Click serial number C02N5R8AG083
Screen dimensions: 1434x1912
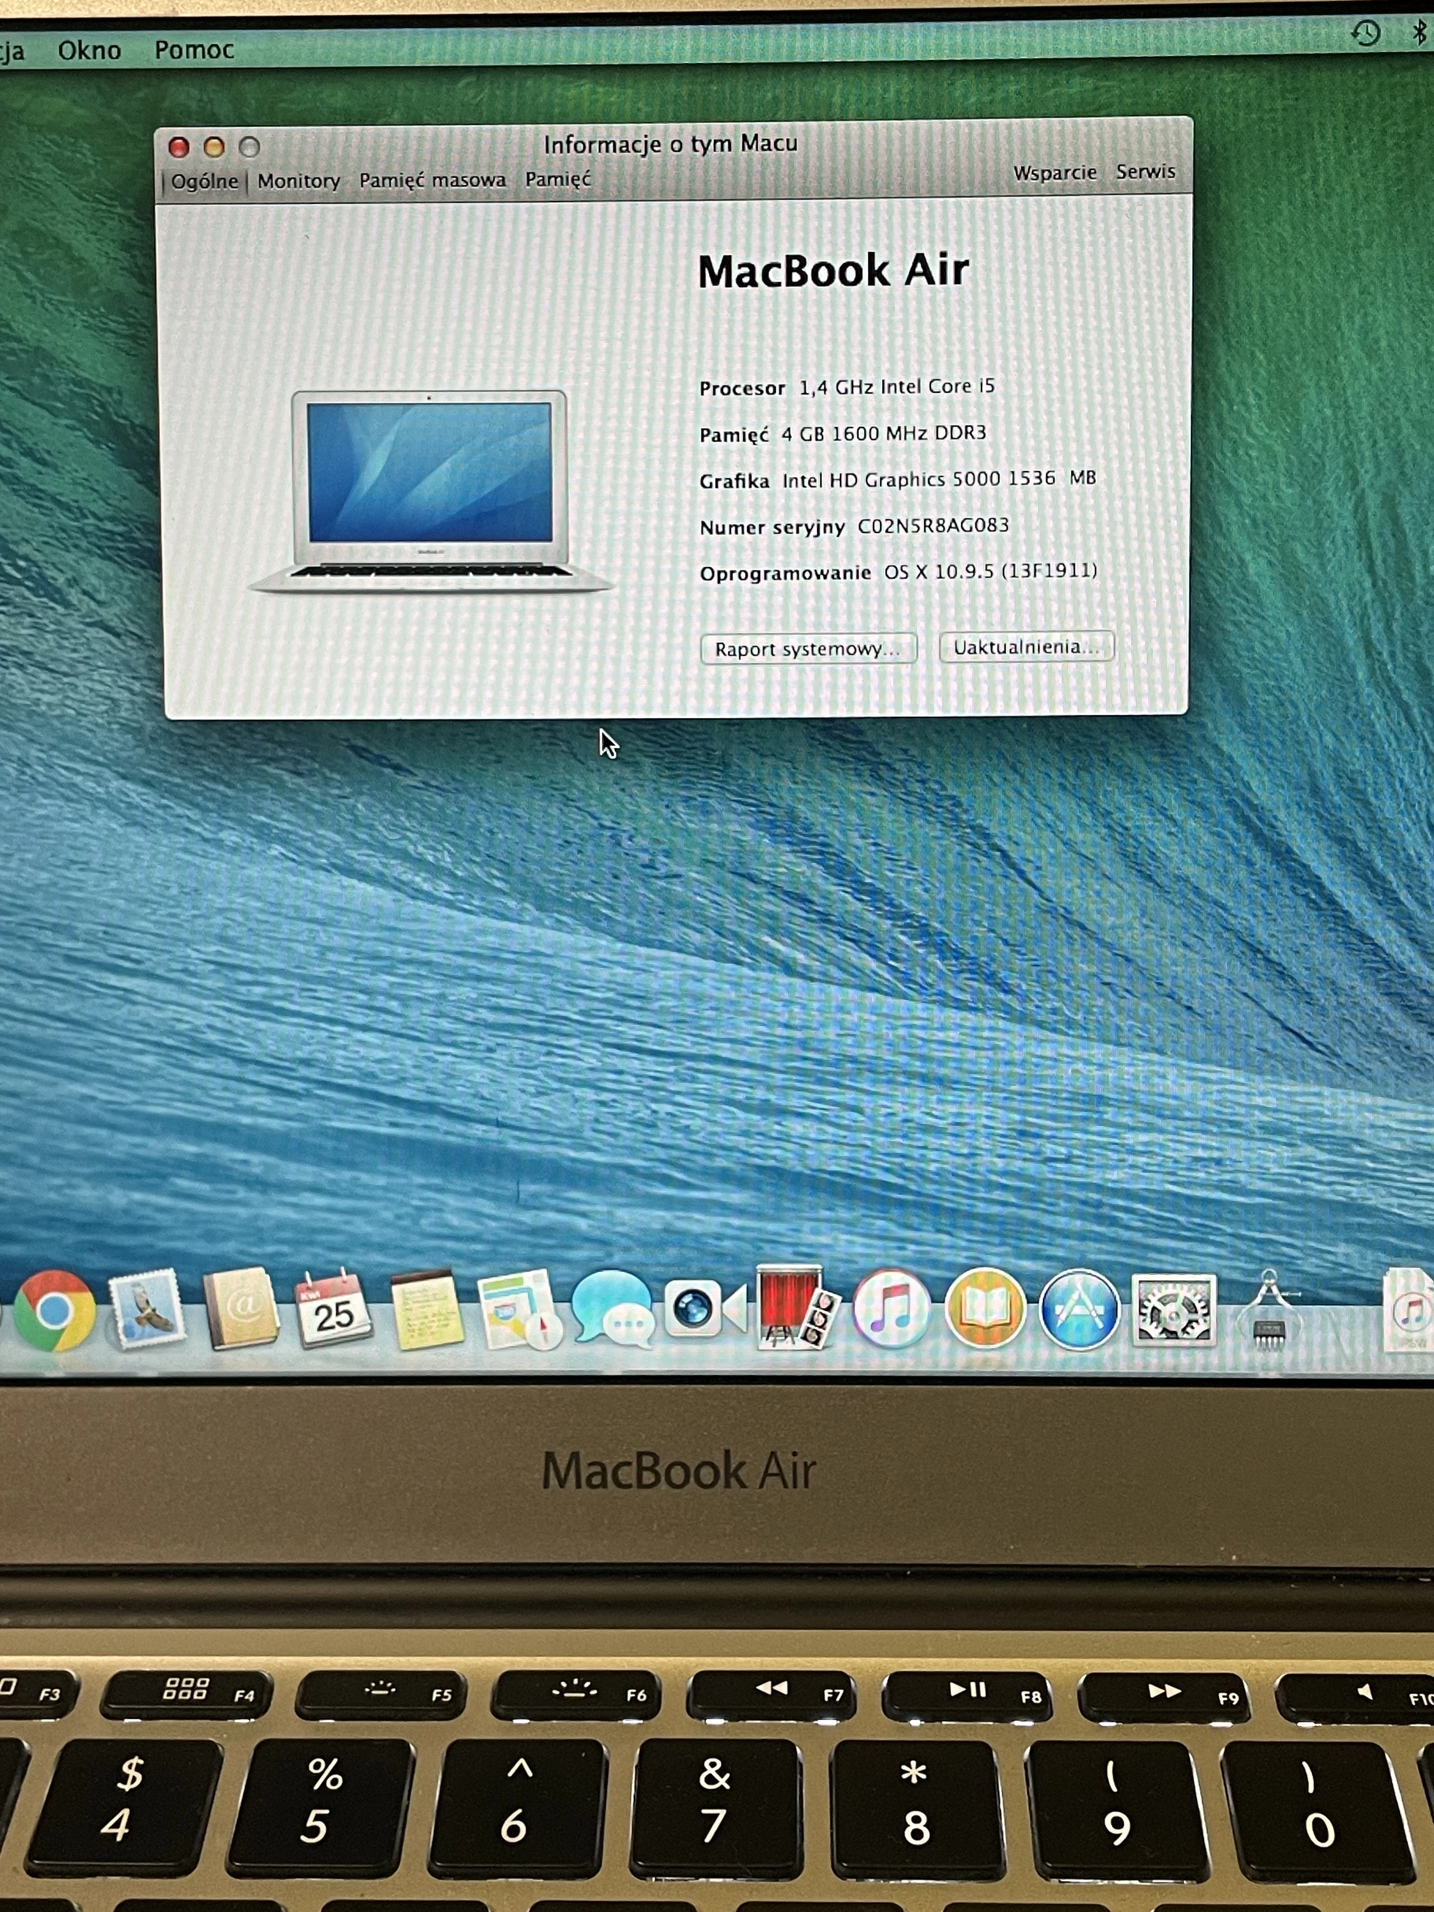pos(933,525)
